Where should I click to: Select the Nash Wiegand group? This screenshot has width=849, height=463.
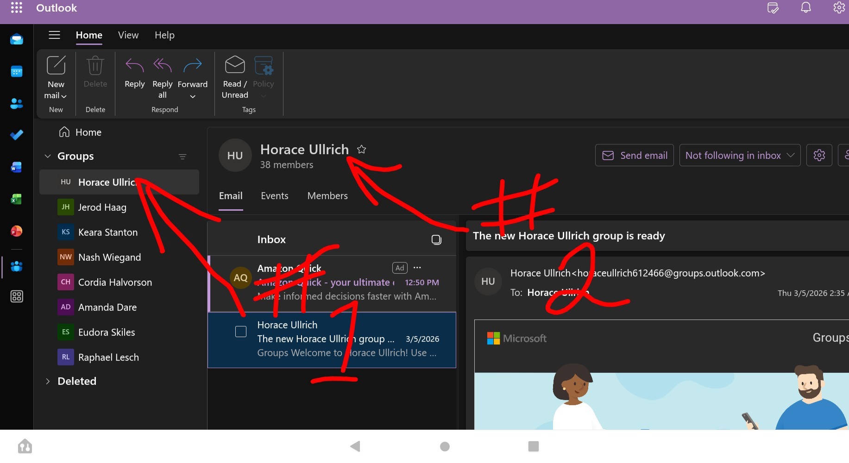pos(119,257)
